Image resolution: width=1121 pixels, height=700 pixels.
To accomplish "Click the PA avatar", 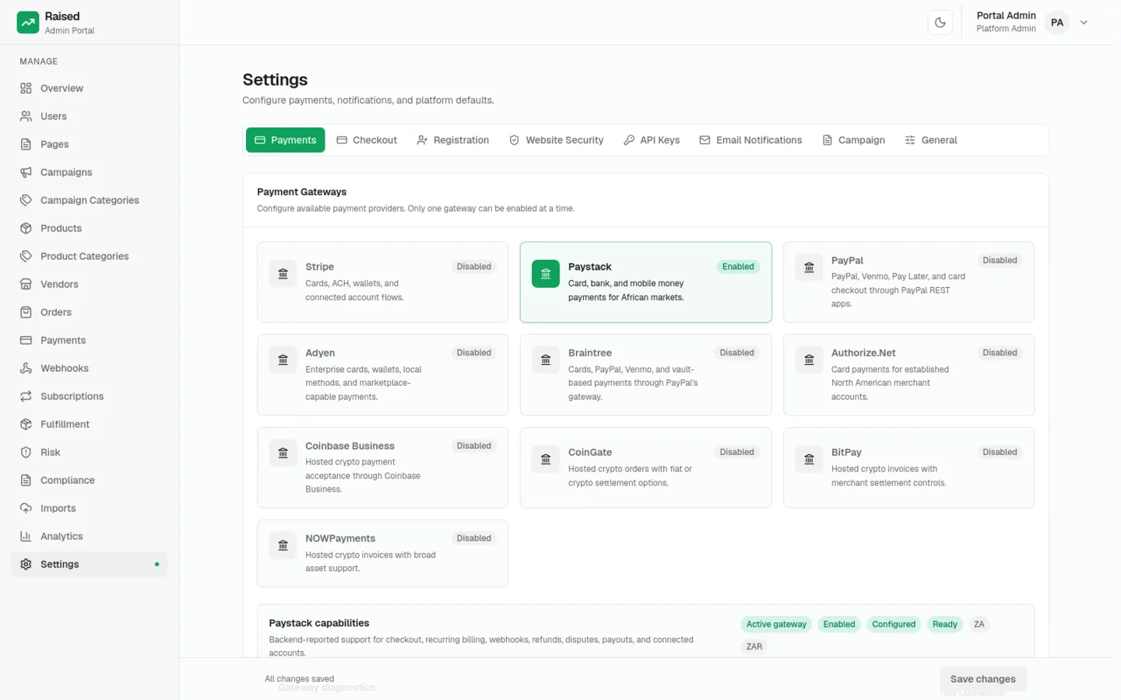I will (1057, 23).
